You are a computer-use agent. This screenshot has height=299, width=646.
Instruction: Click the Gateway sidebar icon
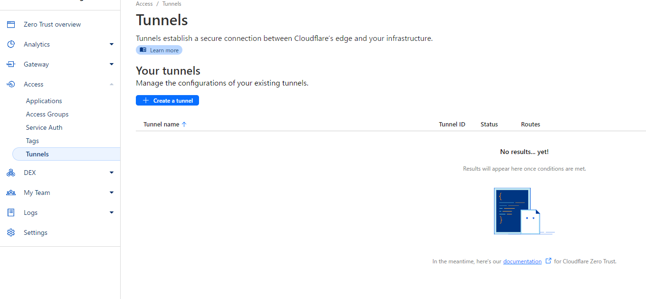11,64
